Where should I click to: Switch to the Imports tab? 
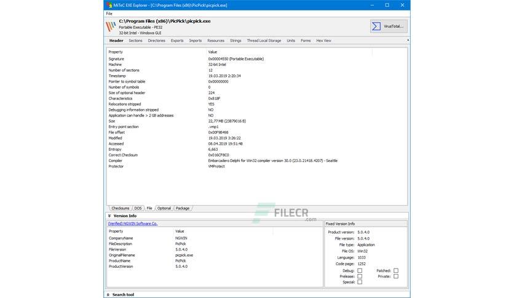(196, 41)
